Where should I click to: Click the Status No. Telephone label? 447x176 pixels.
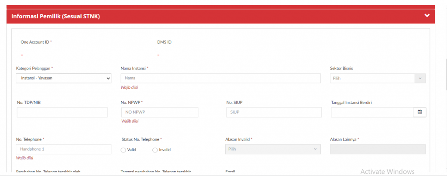coord(141,139)
